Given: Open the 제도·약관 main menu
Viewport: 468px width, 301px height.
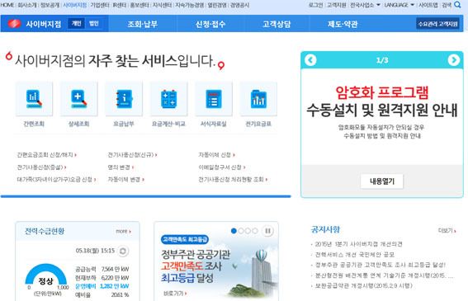Looking at the screenshot, I should point(343,24).
